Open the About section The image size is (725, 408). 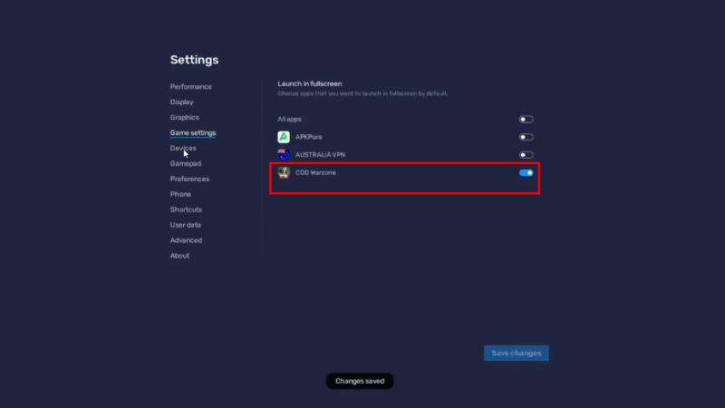click(179, 256)
